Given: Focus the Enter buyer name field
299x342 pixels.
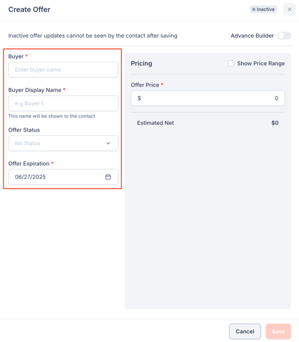Looking at the screenshot, I should pyautogui.click(x=63, y=70).
